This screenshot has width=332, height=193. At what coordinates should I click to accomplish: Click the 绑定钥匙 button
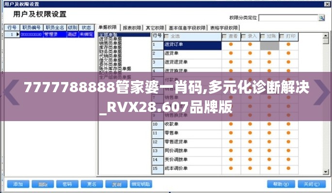click(x=141, y=184)
